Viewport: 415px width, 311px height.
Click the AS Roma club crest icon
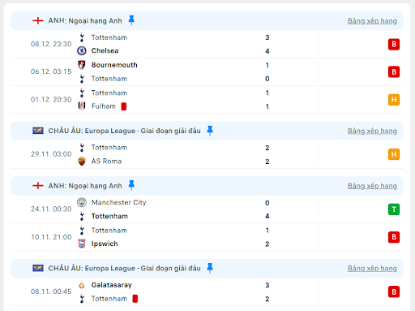(82, 161)
